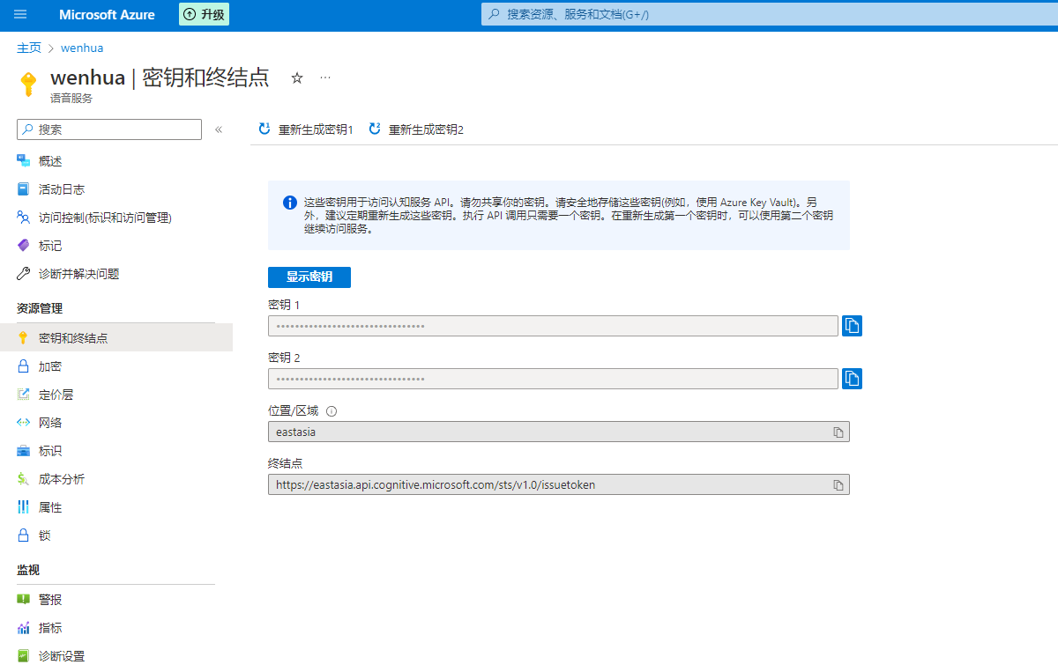Screen dimensions: 1058x672
Task: Click 重新生成密钥2 regenerate button
Action: coord(416,129)
